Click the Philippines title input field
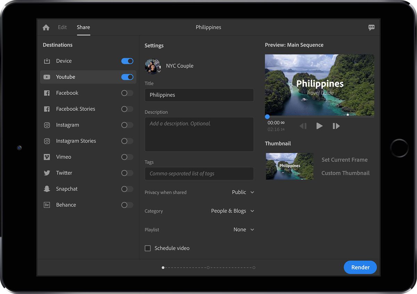Viewport: 417px width, 294px height. coord(199,95)
